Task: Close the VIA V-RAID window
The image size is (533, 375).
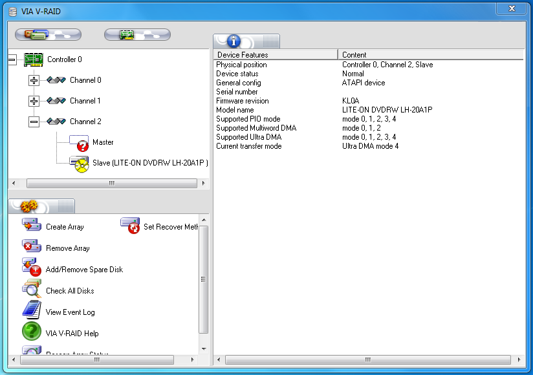Action: (512, 9)
